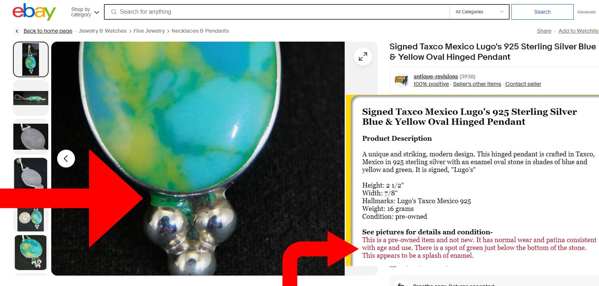This screenshot has height=286, width=599.
Task: Open Jewelry & Watches breadcrumb
Action: [102, 31]
